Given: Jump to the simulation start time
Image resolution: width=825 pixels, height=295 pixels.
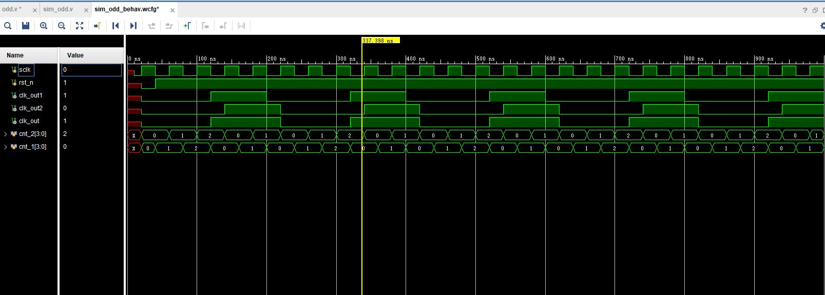Looking at the screenshot, I should [116, 26].
